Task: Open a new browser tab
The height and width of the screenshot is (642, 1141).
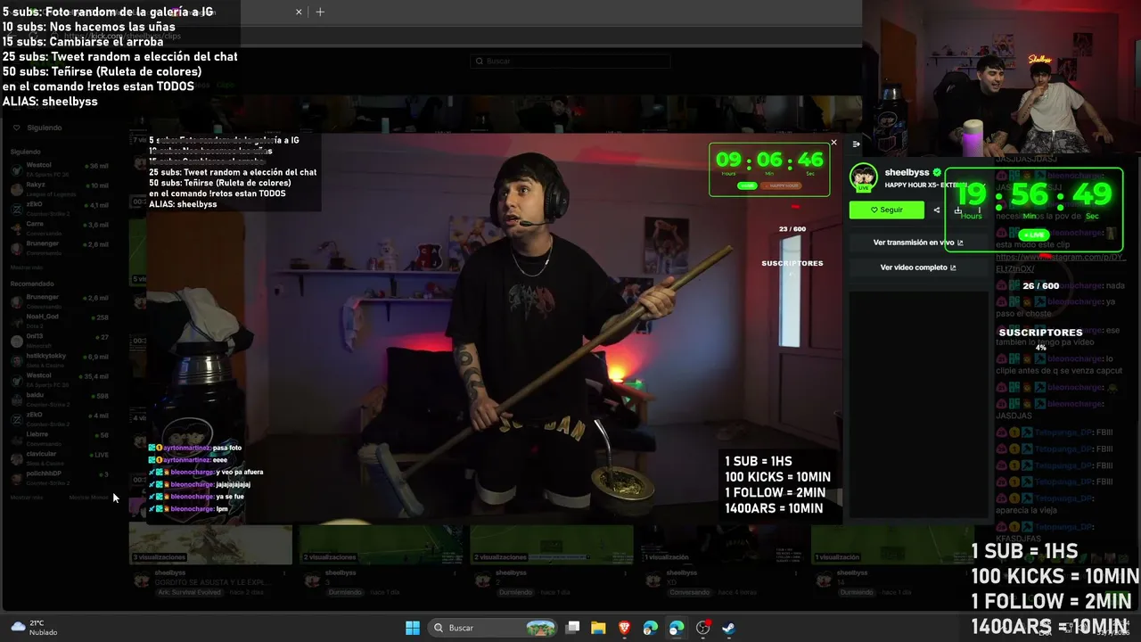Action: [x=320, y=12]
